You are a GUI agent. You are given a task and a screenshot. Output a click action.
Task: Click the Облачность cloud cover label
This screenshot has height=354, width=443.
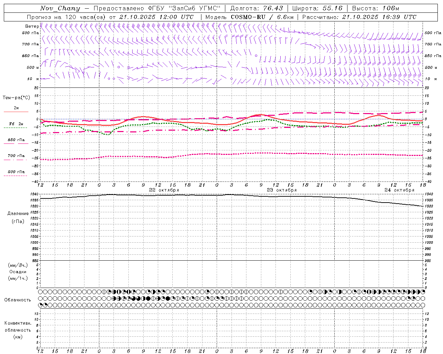click(x=18, y=300)
